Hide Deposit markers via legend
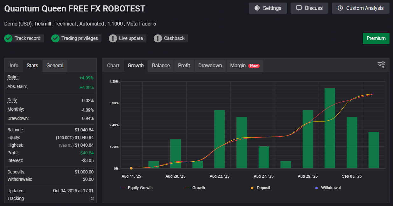 click(260, 188)
